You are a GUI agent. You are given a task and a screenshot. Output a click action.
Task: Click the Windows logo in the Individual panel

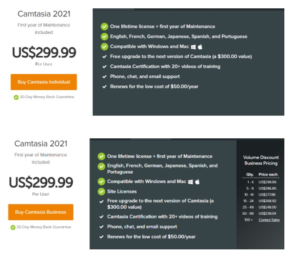coord(193,47)
